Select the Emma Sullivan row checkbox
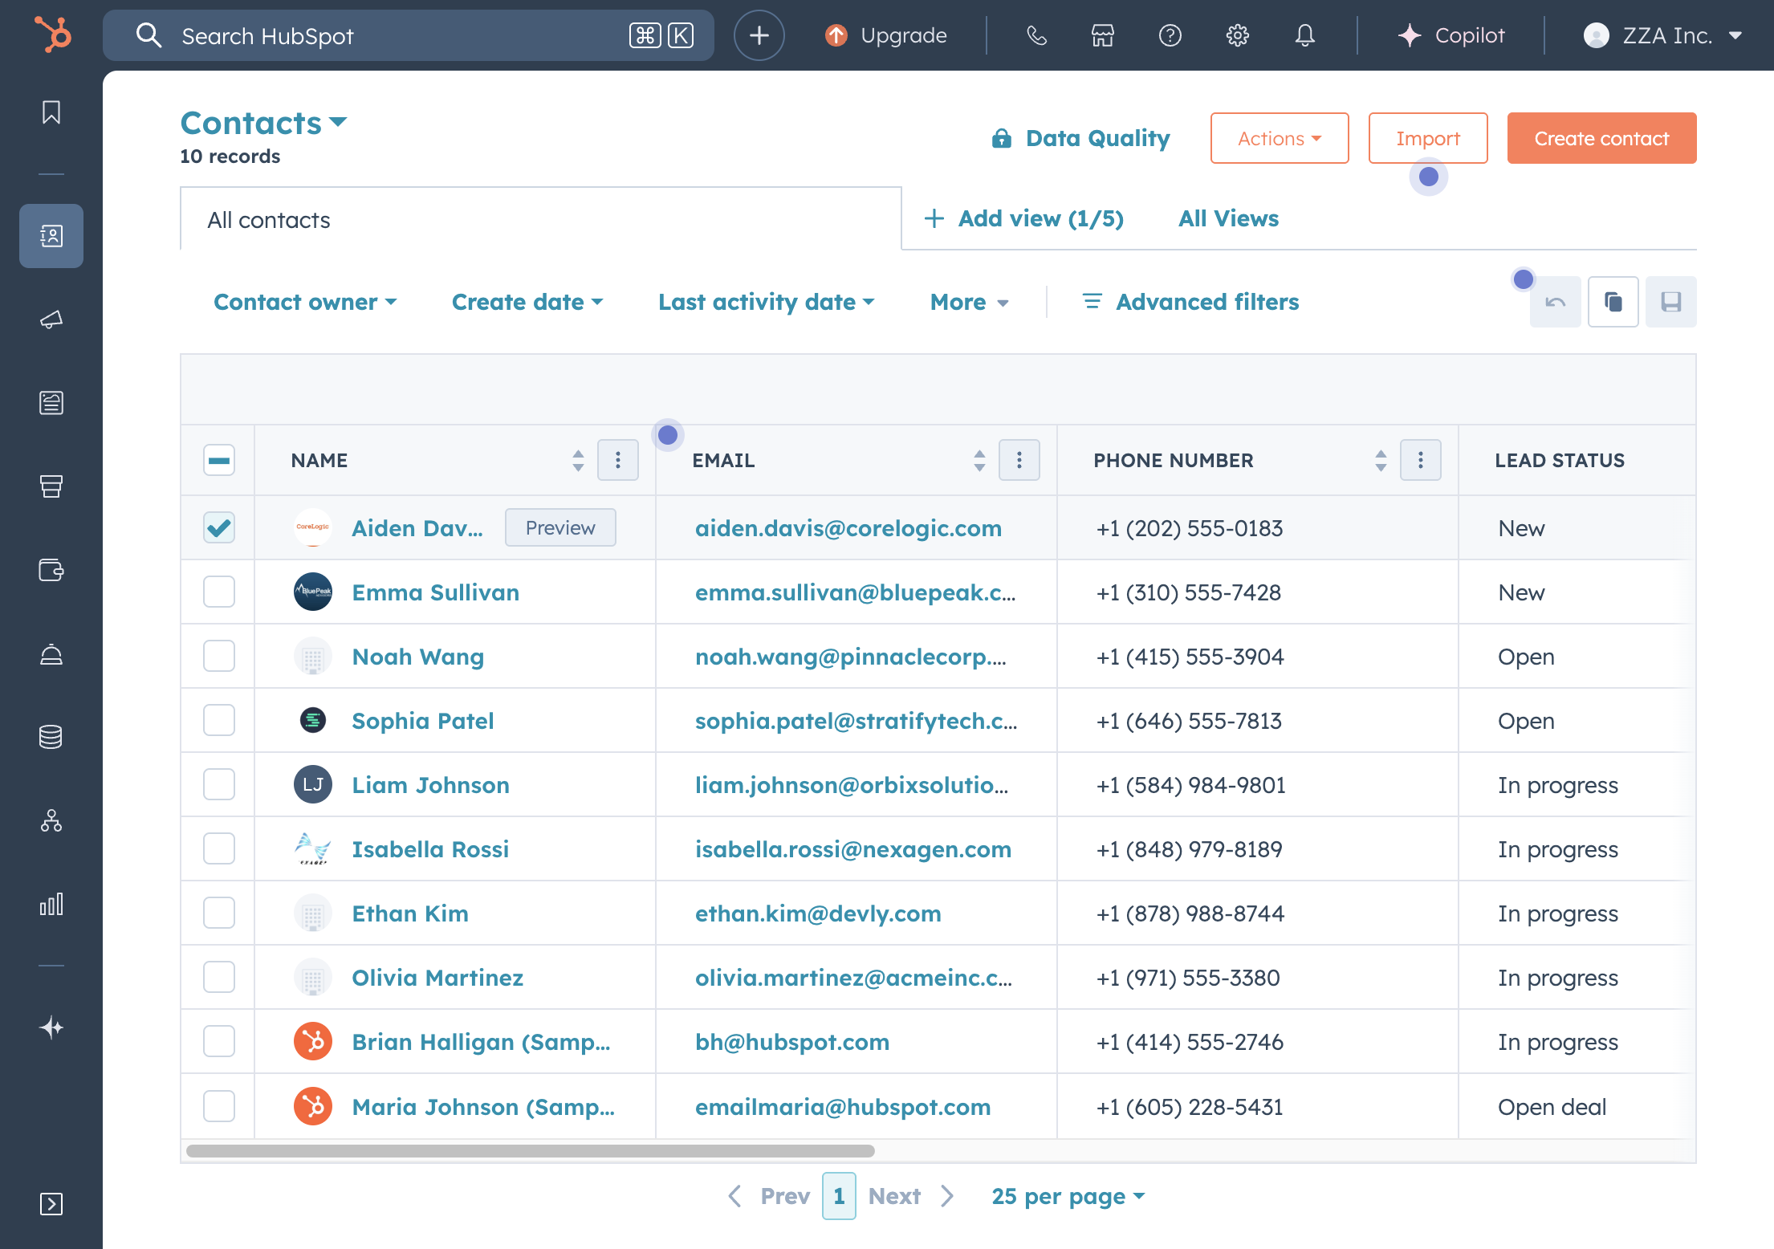 click(x=219, y=592)
